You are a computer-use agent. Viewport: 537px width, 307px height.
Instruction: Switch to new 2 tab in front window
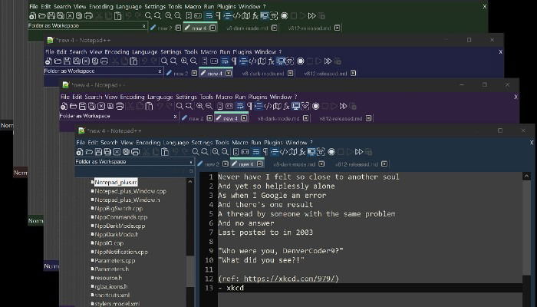(212, 164)
